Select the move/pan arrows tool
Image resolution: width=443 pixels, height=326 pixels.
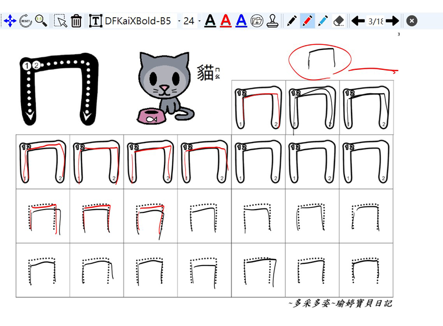click(x=9, y=21)
